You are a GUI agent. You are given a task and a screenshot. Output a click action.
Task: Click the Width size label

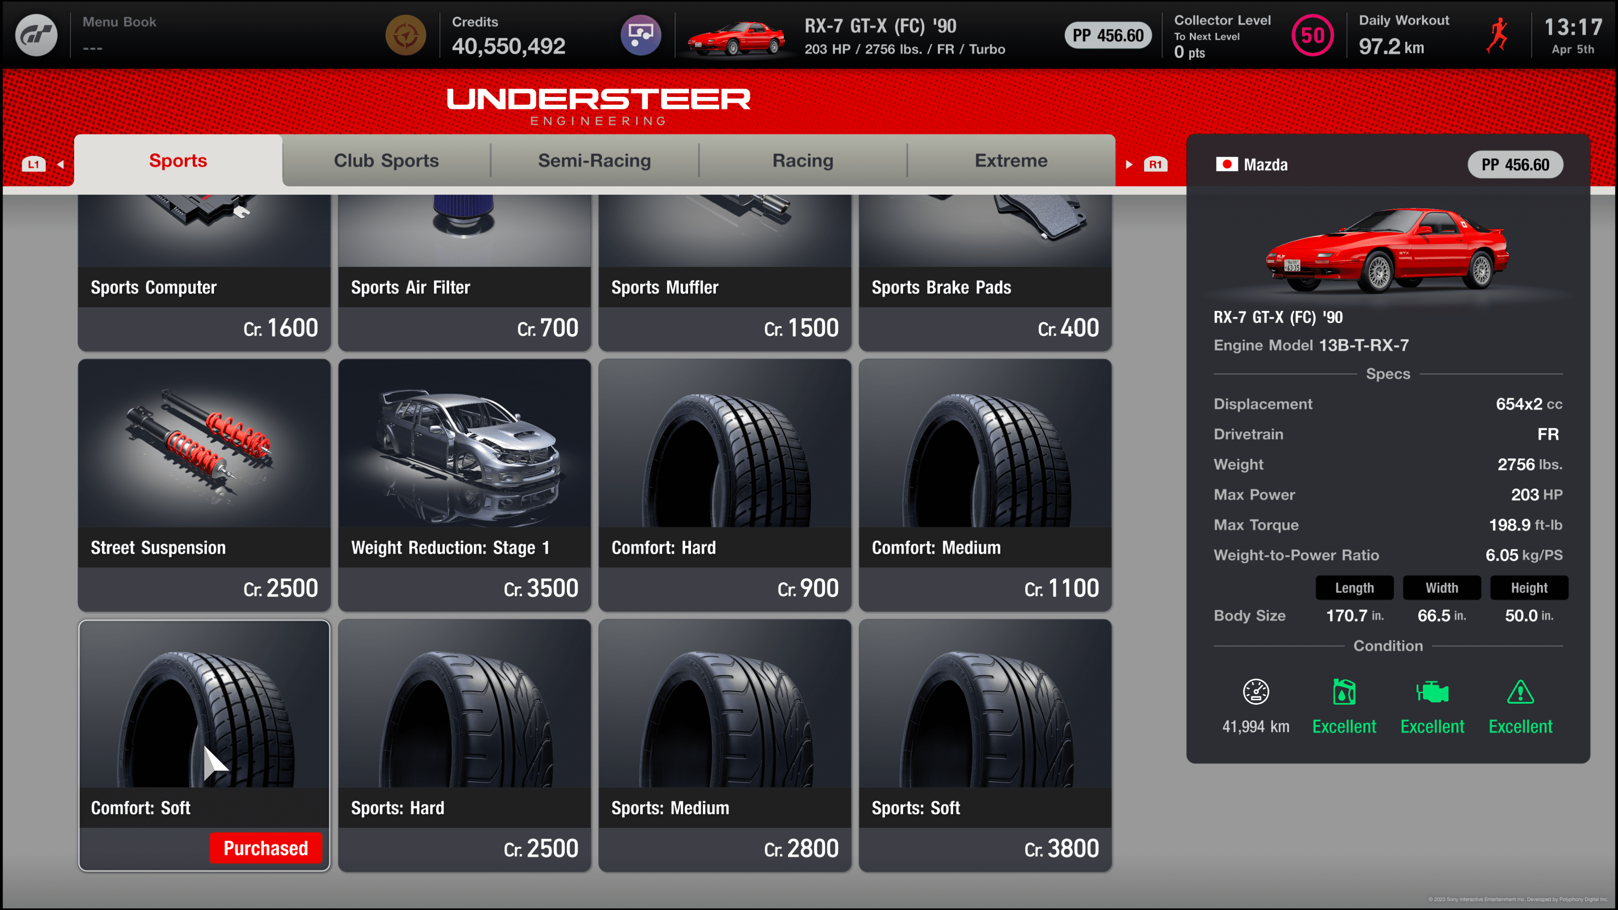click(x=1441, y=588)
